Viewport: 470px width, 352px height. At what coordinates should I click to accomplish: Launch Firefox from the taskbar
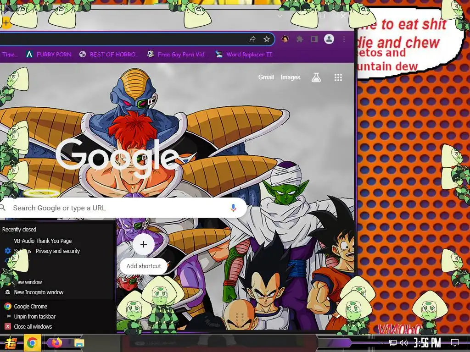tap(56, 342)
